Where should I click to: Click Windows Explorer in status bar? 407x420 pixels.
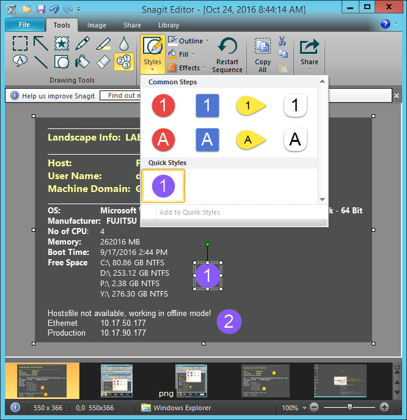[176, 408]
